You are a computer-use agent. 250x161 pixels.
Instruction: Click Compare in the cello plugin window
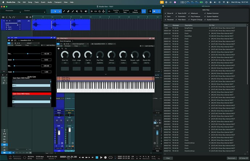pyautogui.click(x=18, y=45)
